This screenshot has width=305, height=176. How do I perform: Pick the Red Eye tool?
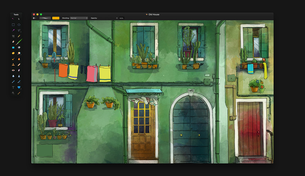13,70
